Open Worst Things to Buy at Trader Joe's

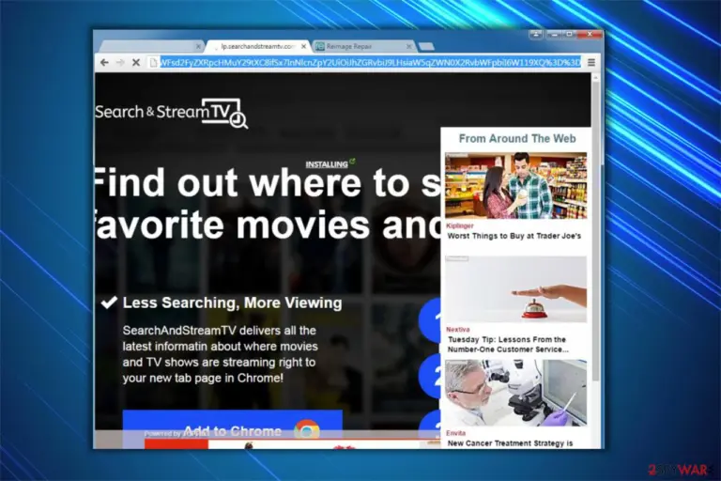pos(514,236)
